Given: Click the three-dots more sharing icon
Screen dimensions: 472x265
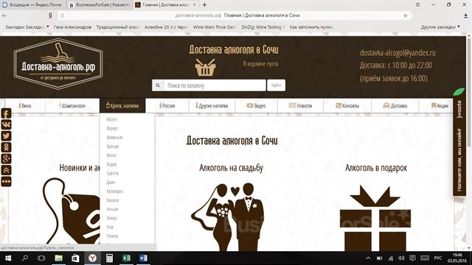Looking at the screenshot, I should click(7, 182).
